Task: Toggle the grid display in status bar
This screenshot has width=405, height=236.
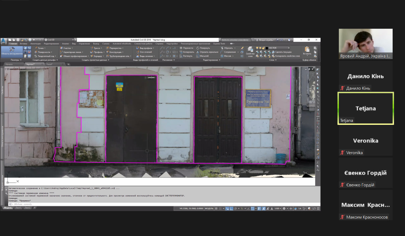Action: [216, 209]
